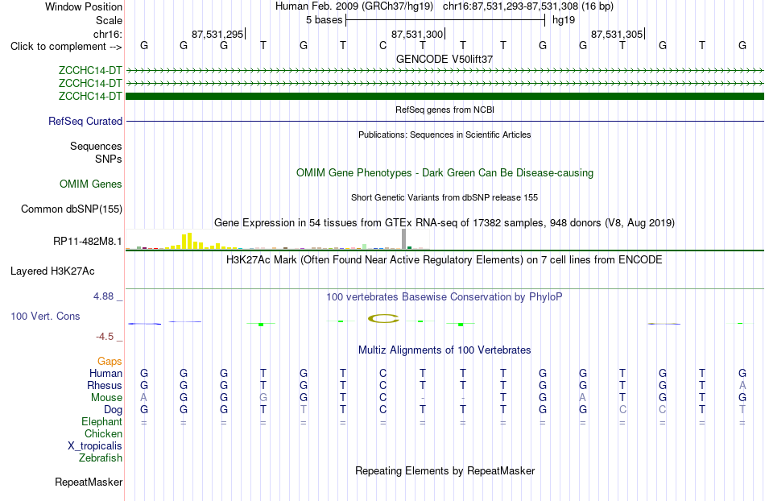Click the 5 bases scale bar
The width and height of the screenshot is (765, 501).
click(445, 20)
